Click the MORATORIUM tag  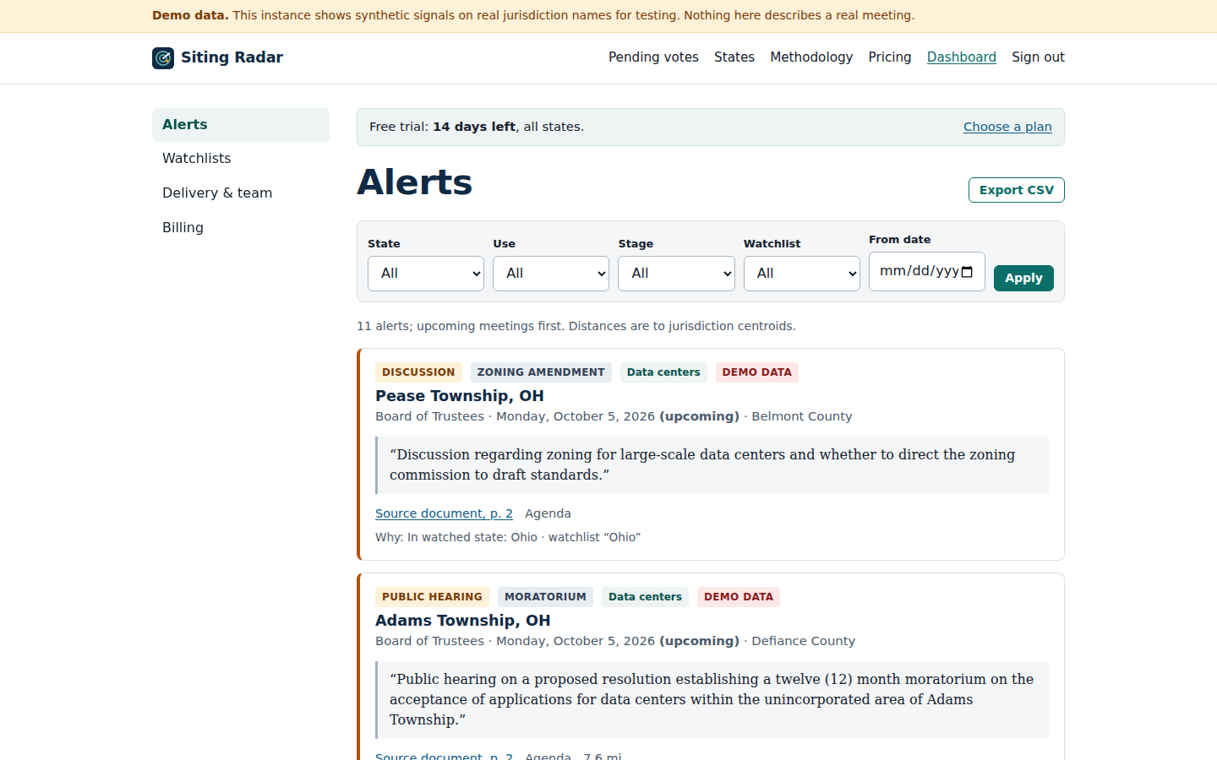pos(545,597)
